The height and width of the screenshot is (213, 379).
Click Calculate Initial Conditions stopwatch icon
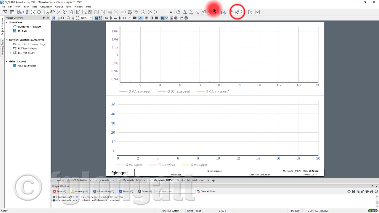pos(178,12)
